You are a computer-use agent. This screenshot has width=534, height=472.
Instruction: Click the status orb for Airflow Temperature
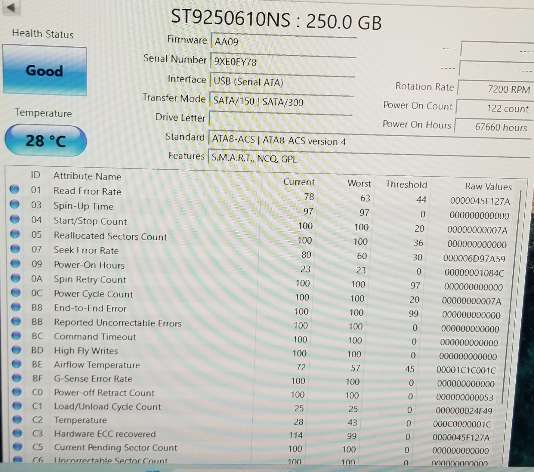coord(17,364)
